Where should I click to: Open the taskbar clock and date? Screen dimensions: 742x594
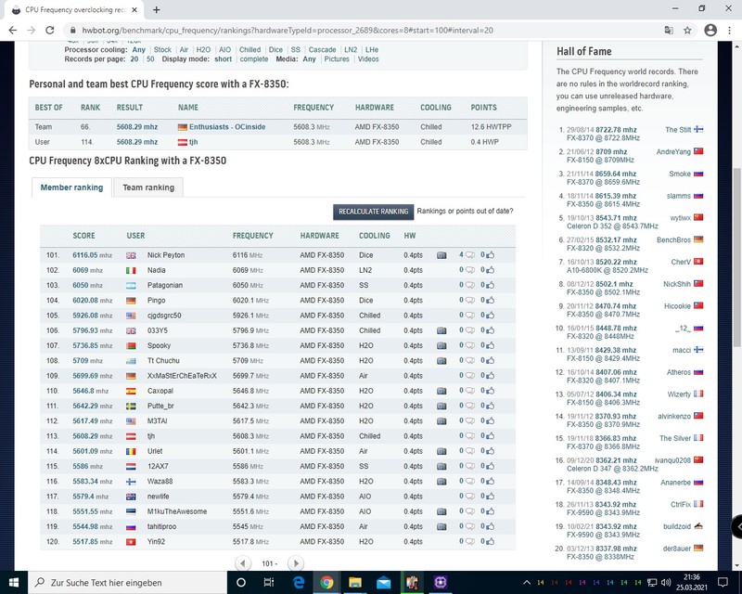(x=692, y=582)
